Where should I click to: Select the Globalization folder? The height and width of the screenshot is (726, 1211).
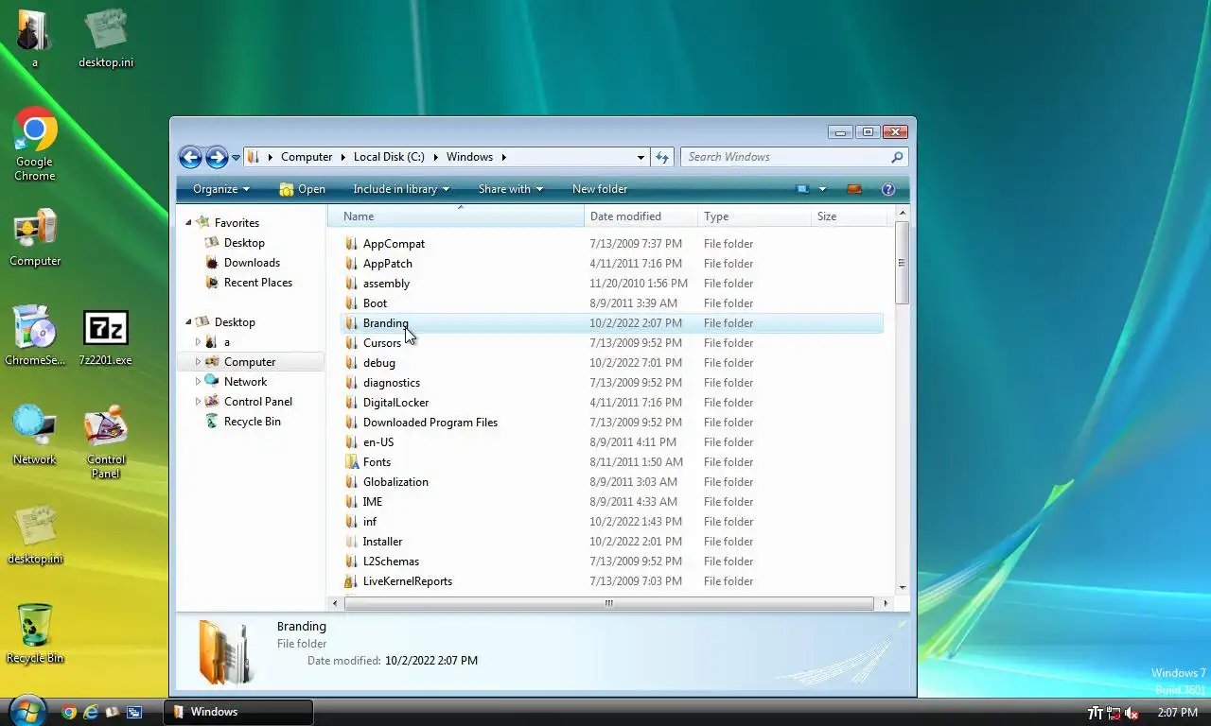(x=395, y=482)
